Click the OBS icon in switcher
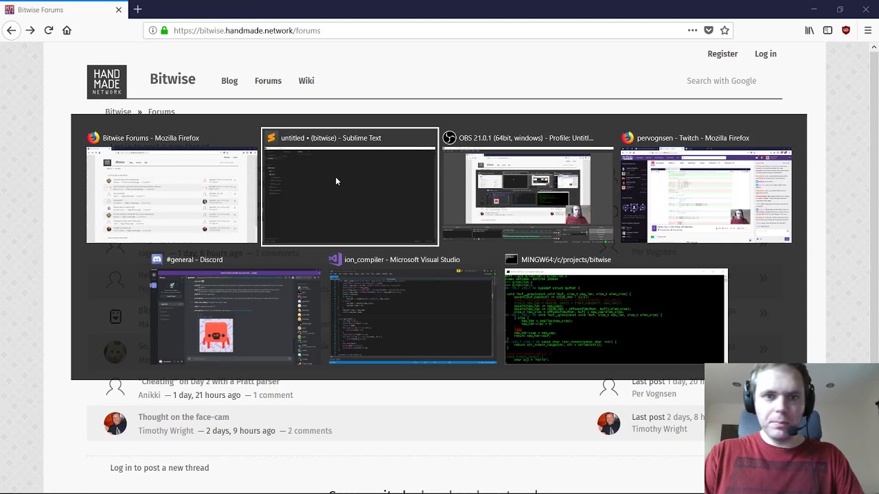This screenshot has width=879, height=494. click(449, 138)
